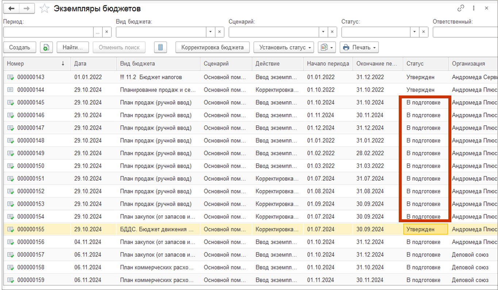Screen dimensions: 498x290
Task: Open the three-dot more actions menu
Action: point(474,8)
